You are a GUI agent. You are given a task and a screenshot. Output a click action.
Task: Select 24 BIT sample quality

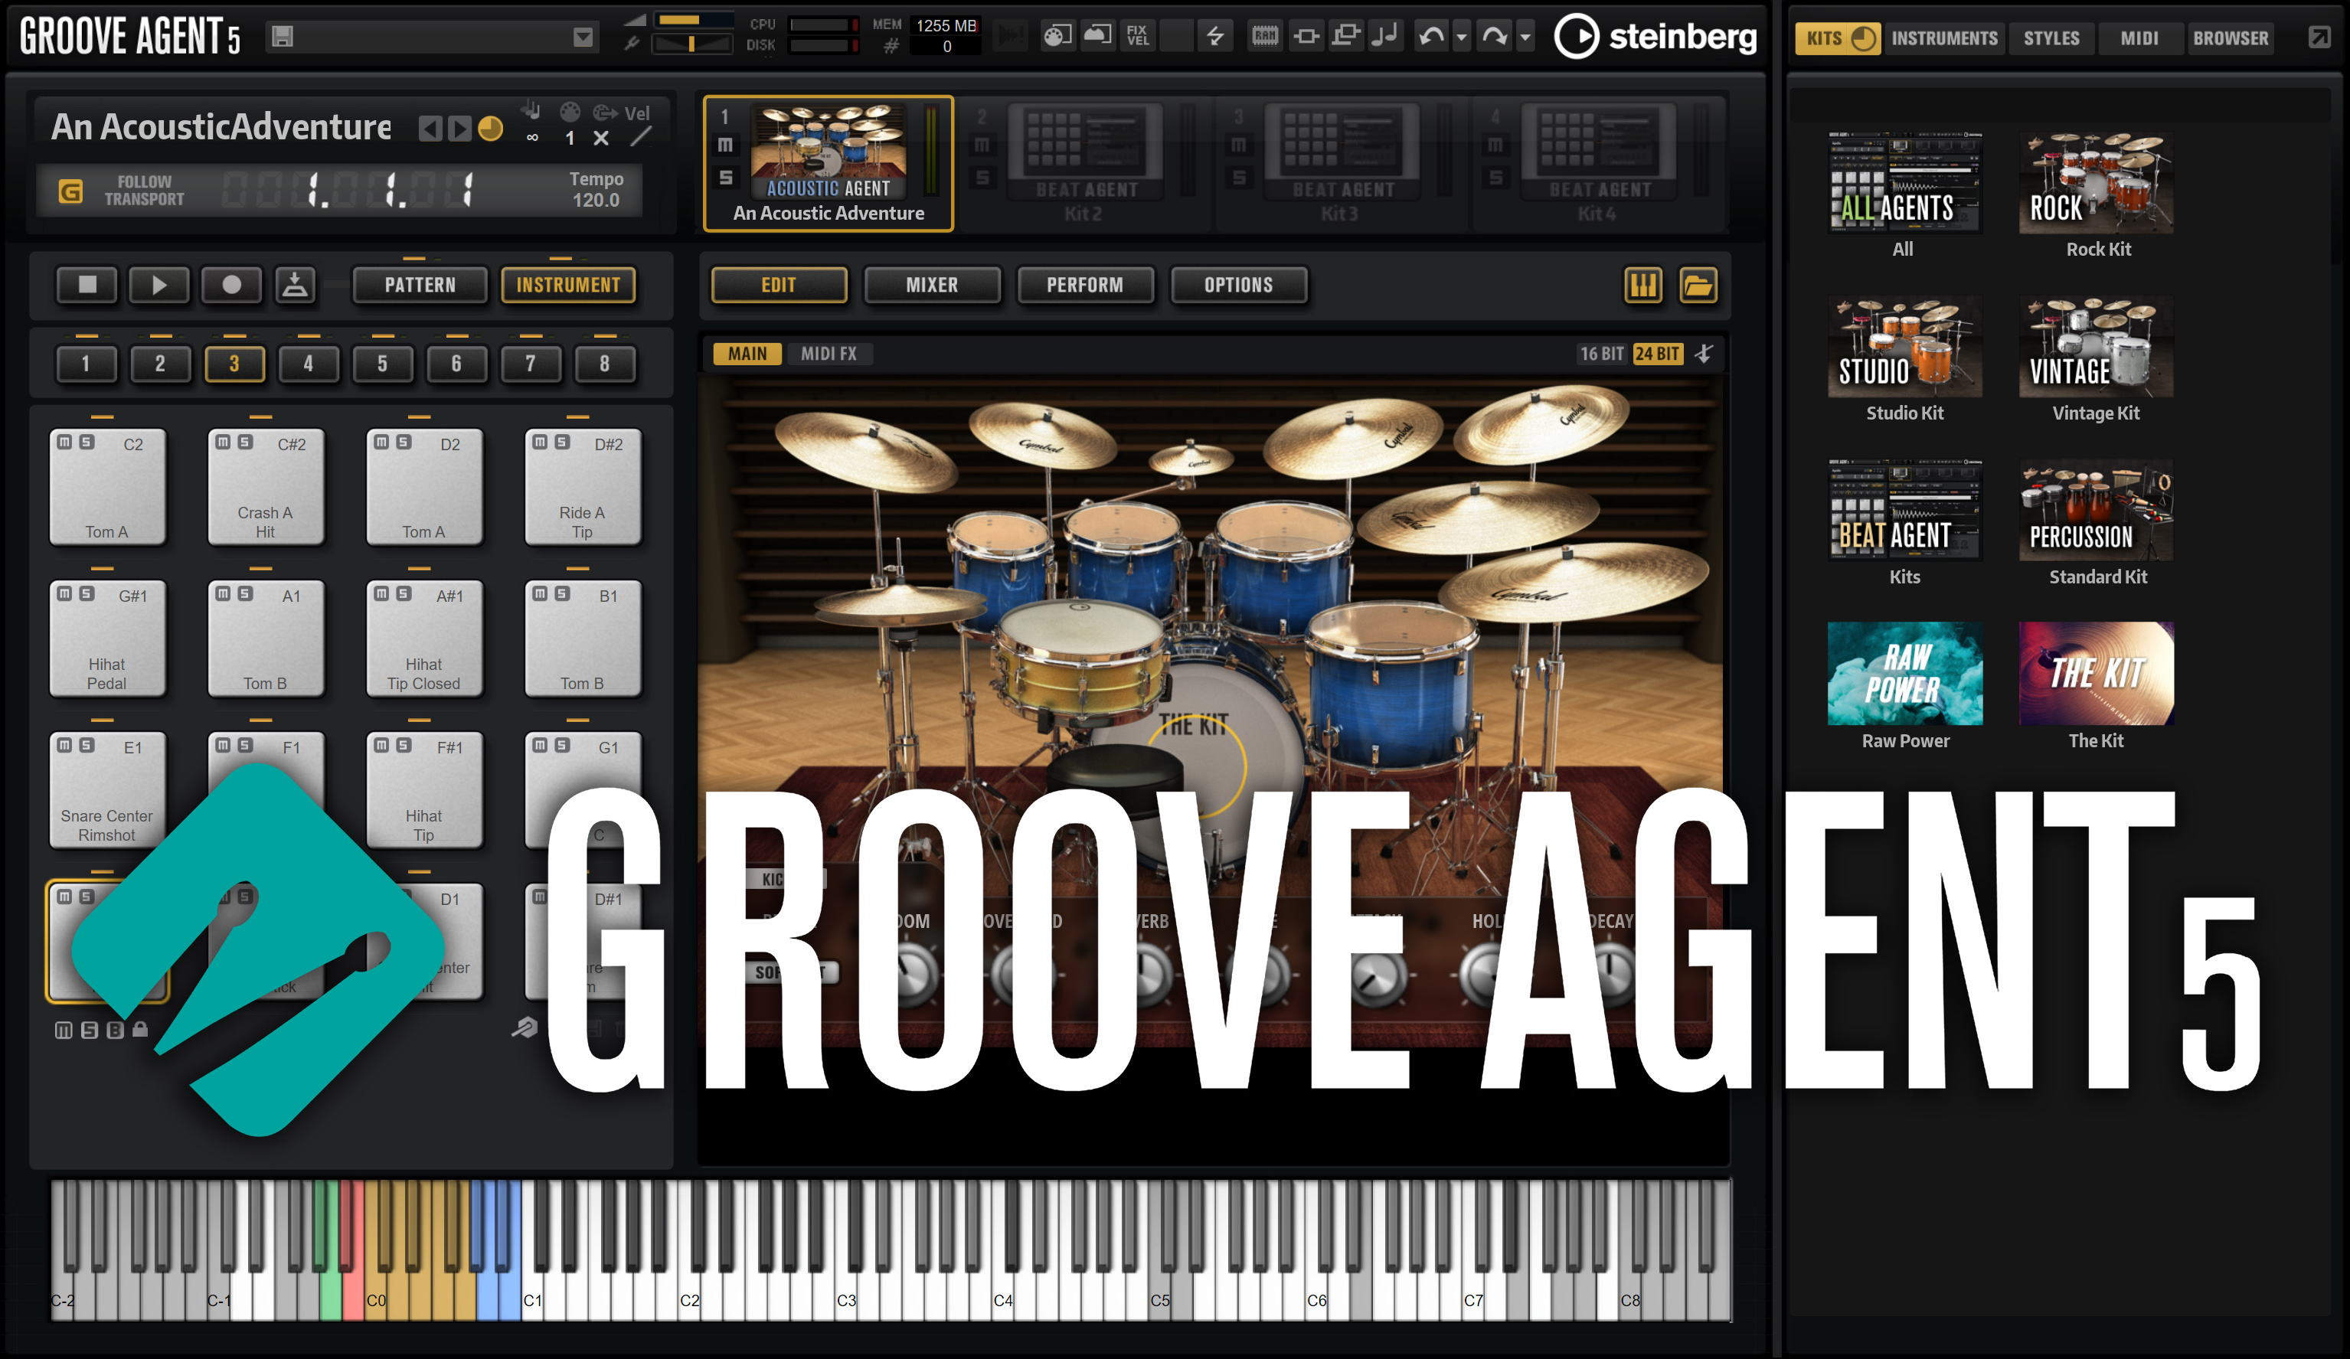(x=1657, y=354)
